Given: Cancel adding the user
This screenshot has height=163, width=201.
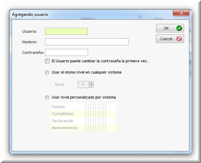Looking at the screenshot, I should pyautogui.click(x=170, y=39).
